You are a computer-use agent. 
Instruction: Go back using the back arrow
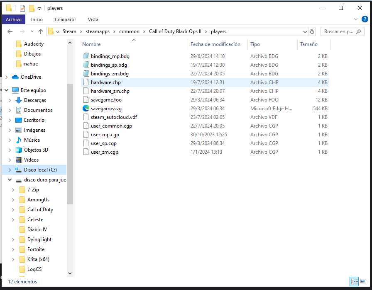pos(10,31)
